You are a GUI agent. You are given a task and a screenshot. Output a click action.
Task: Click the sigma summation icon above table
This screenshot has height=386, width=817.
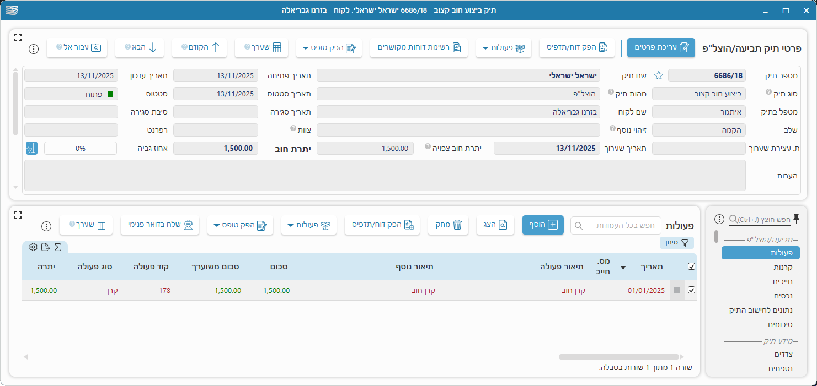(58, 247)
